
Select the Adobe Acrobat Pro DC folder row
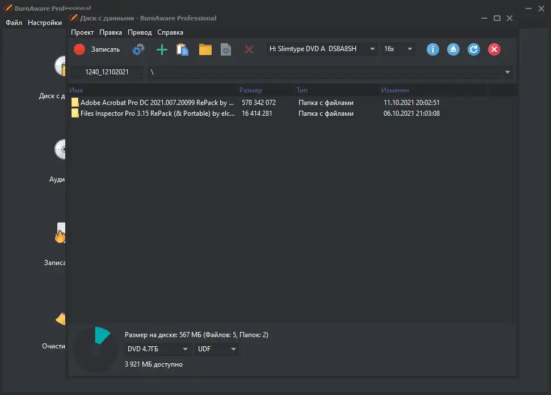tap(292, 103)
